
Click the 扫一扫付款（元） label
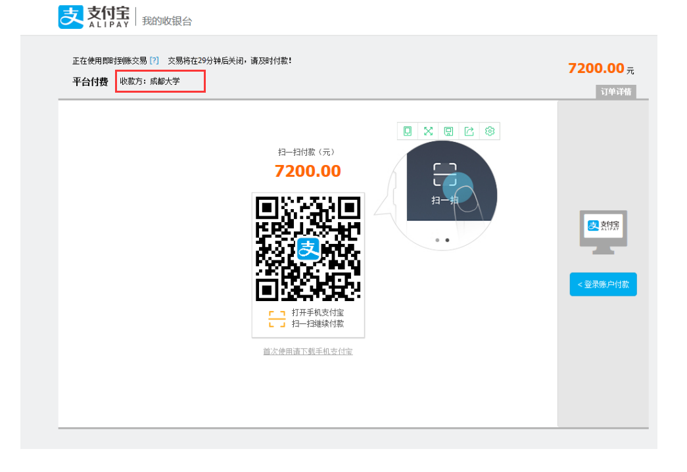[308, 152]
